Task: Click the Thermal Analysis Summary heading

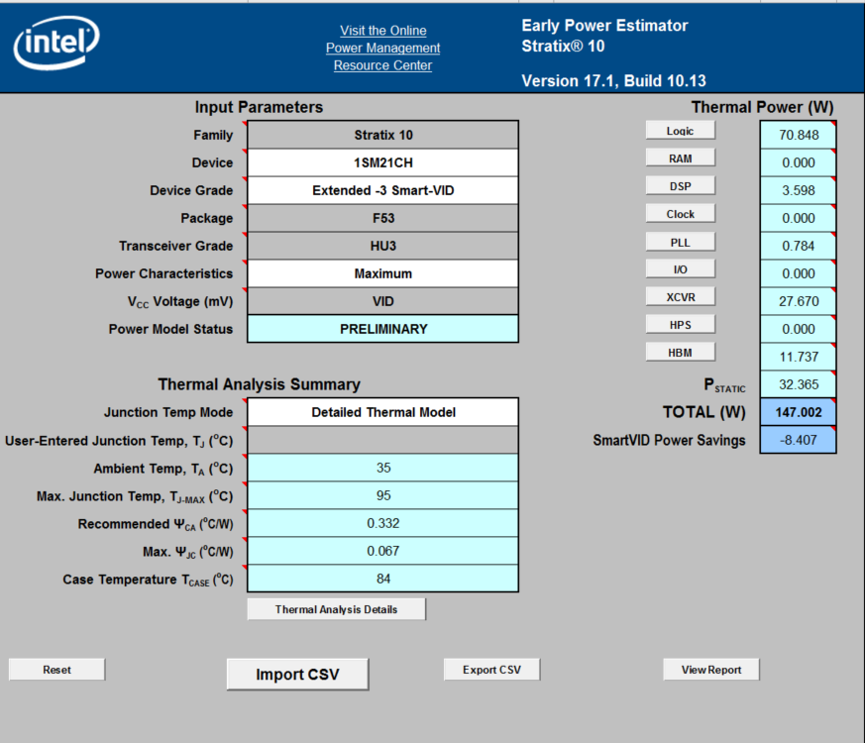Action: [x=259, y=384]
